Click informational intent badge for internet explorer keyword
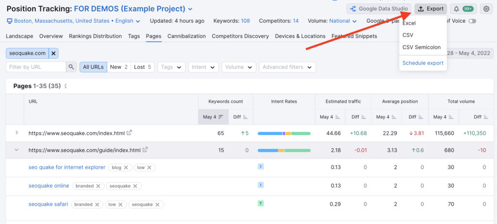 click(261, 166)
